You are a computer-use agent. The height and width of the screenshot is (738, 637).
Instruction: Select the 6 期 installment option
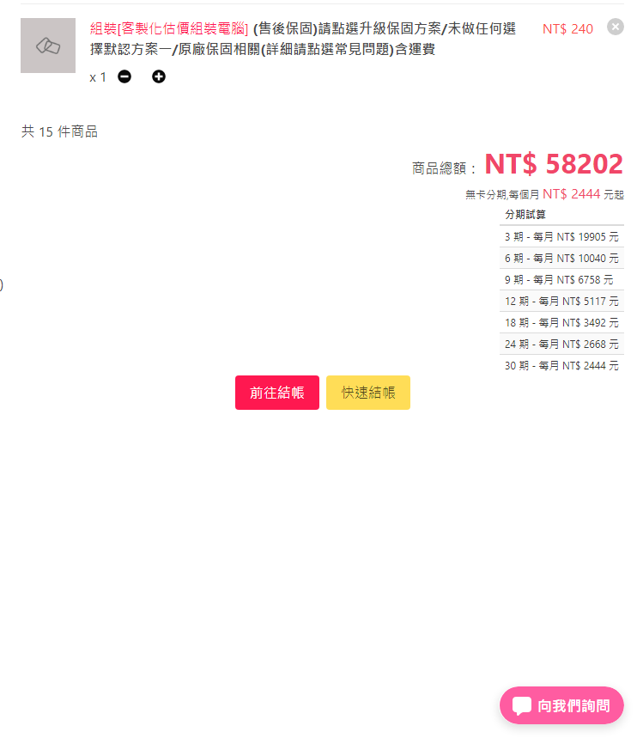tap(561, 259)
